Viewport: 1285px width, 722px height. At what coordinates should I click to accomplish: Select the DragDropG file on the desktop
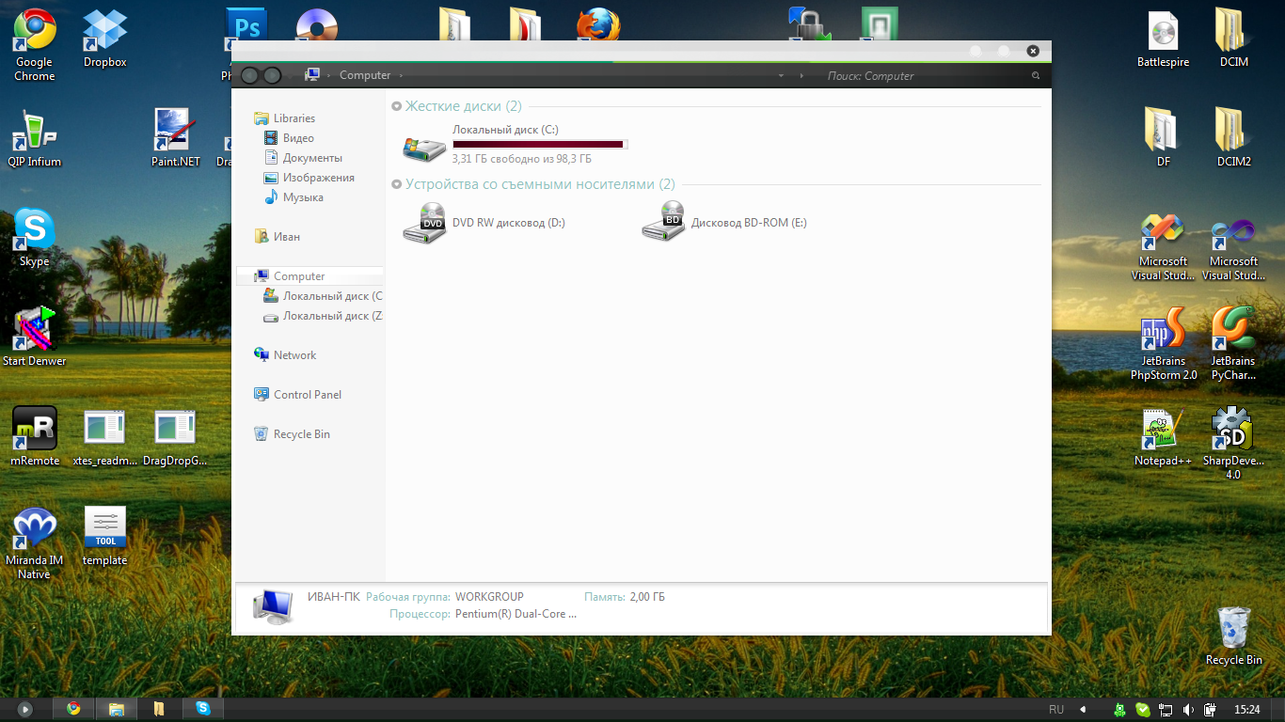point(175,437)
